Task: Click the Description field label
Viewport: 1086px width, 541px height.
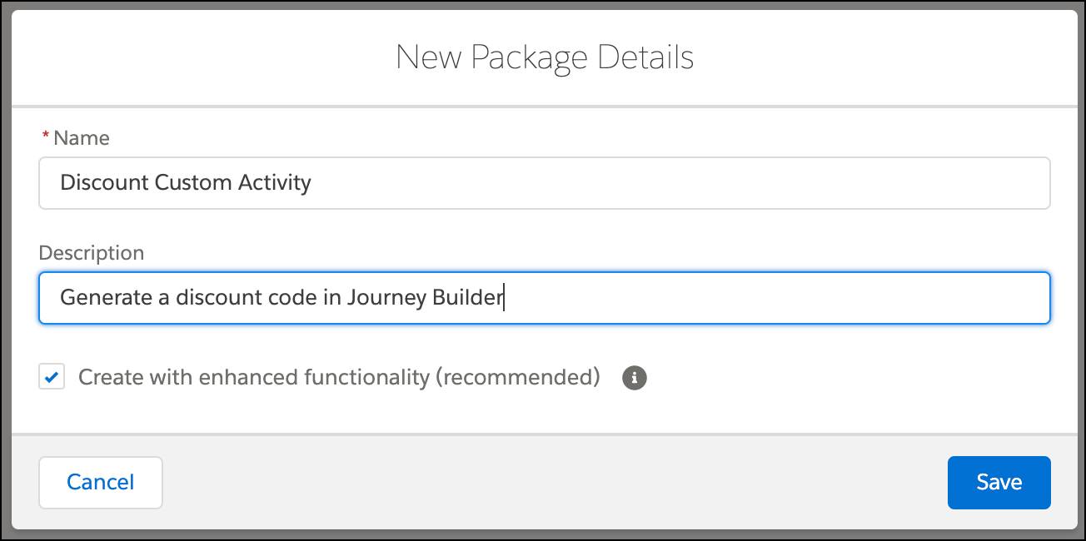Action: click(92, 253)
